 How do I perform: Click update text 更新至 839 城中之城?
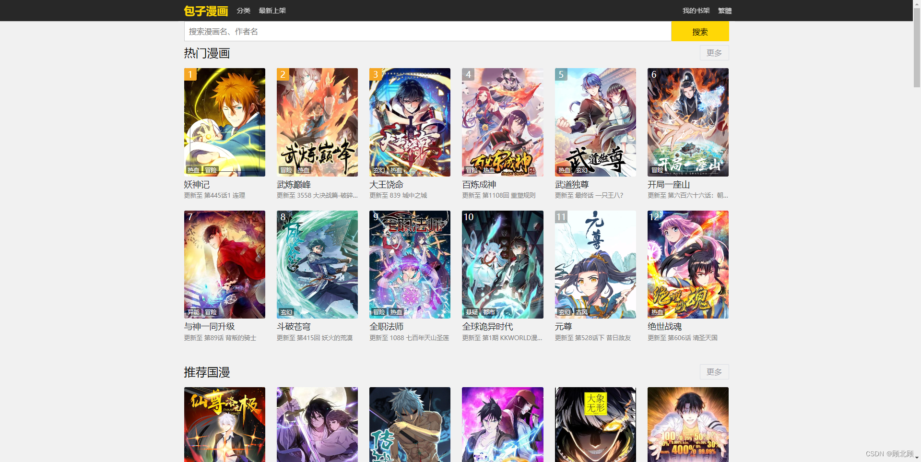[x=398, y=196]
